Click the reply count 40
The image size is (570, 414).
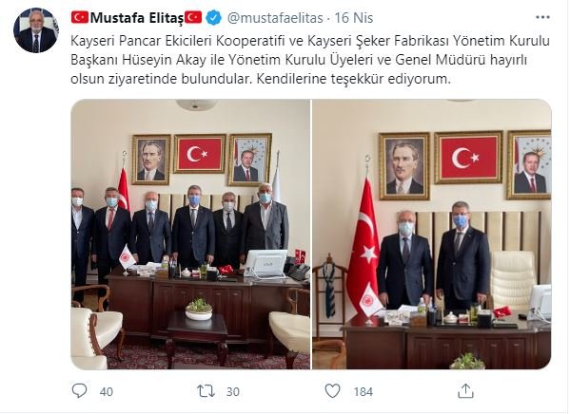click(107, 392)
